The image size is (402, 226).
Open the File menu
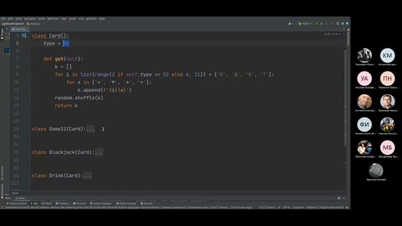pos(3,19)
